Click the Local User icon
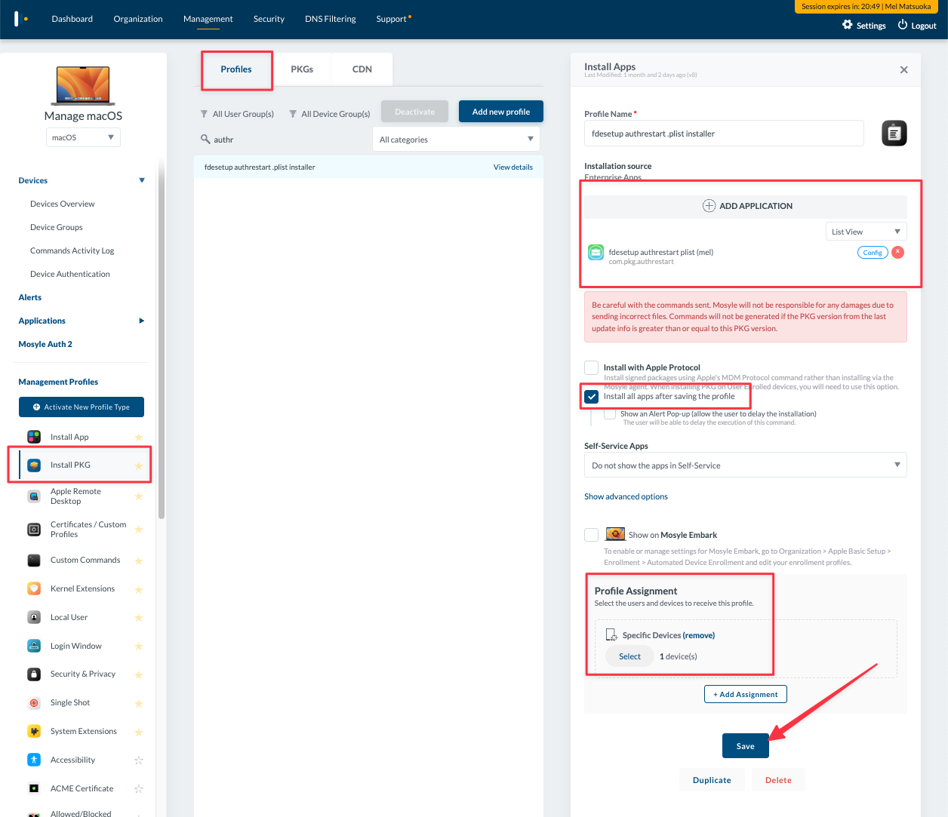This screenshot has width=948, height=817. pos(34,617)
